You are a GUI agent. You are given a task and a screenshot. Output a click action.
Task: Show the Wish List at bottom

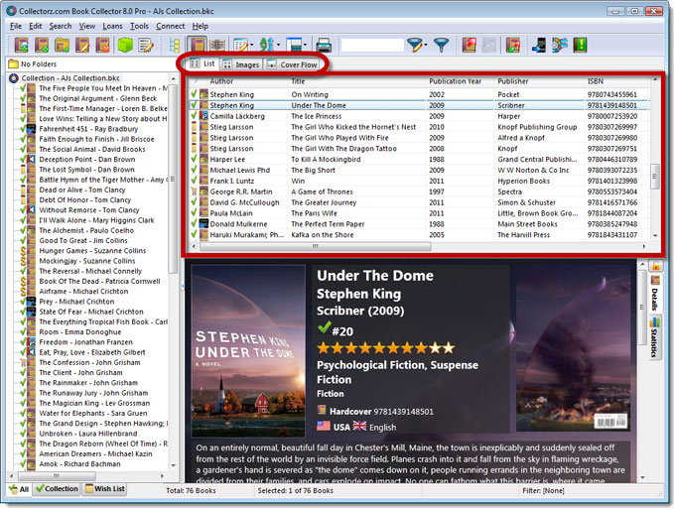(x=108, y=489)
